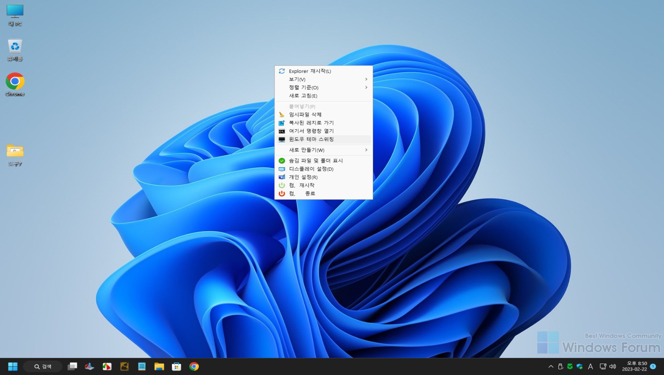Toggle 숨김 파일 및 폴더 표시
The image size is (664, 375).
(x=323, y=161)
